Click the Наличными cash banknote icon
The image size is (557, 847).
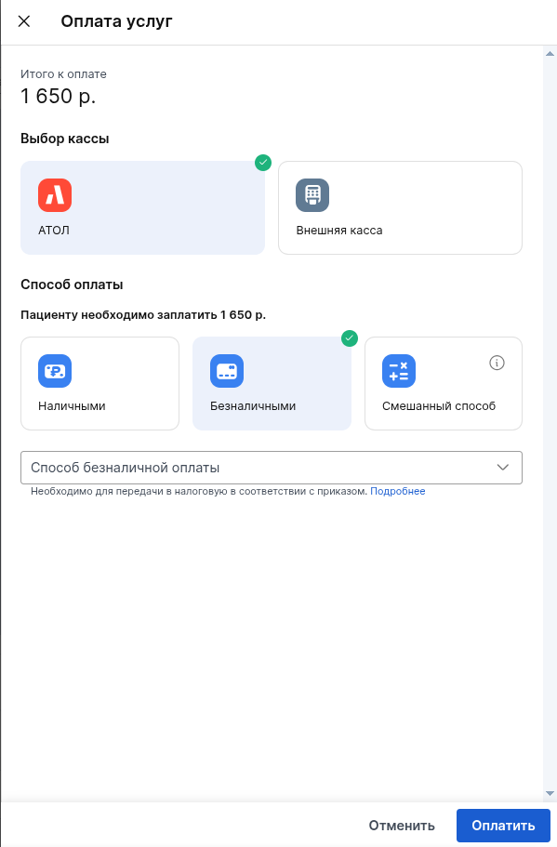click(x=55, y=371)
